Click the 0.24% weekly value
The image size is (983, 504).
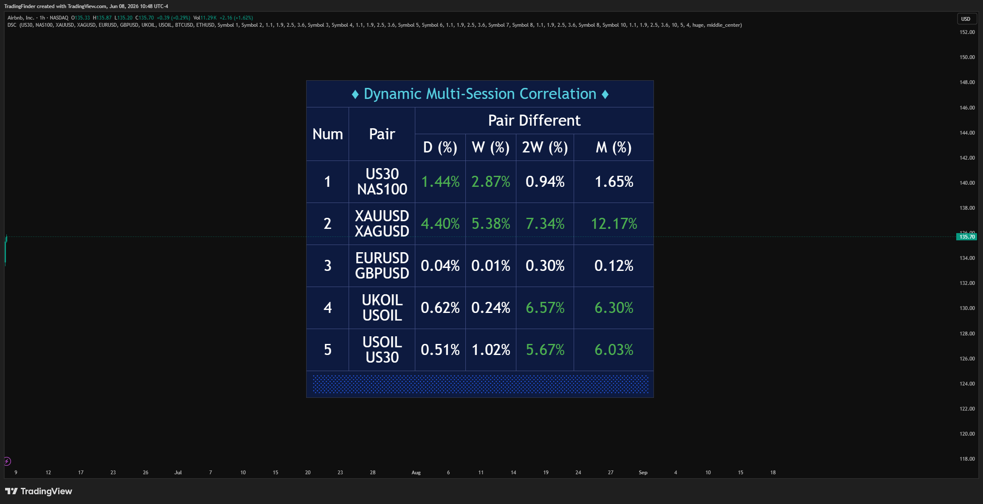(x=490, y=308)
